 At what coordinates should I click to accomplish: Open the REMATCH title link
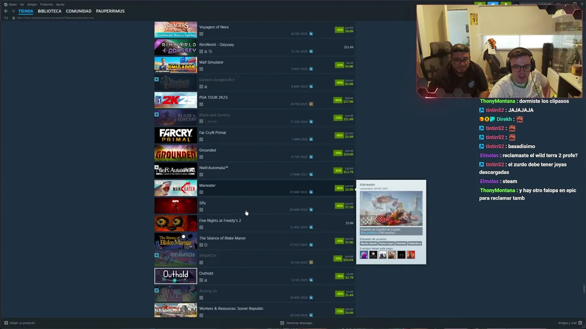tap(208, 256)
